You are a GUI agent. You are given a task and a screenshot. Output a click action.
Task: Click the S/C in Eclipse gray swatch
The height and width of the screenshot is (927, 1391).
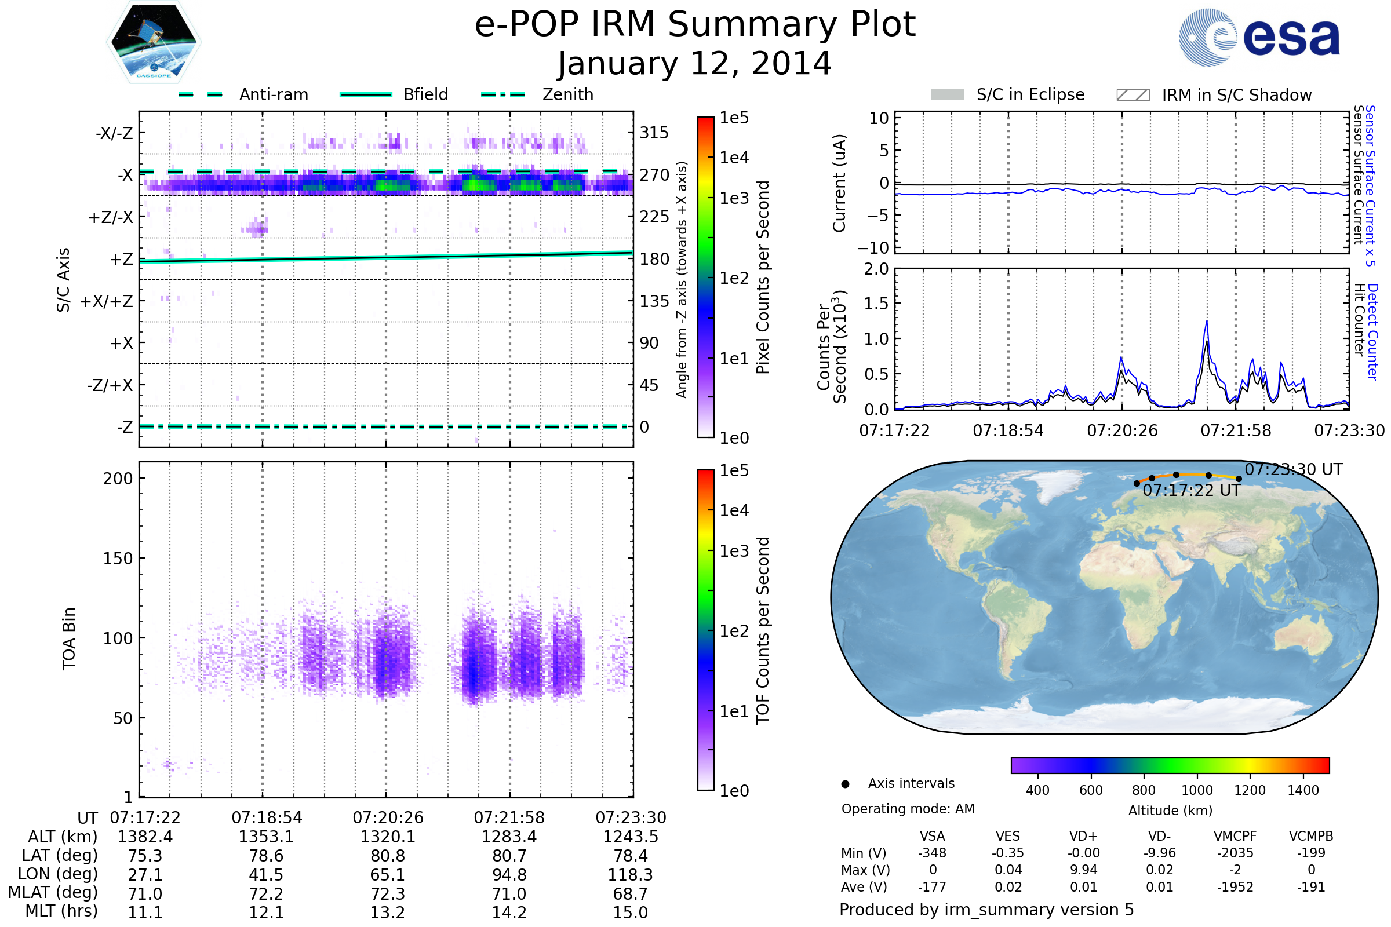947,95
